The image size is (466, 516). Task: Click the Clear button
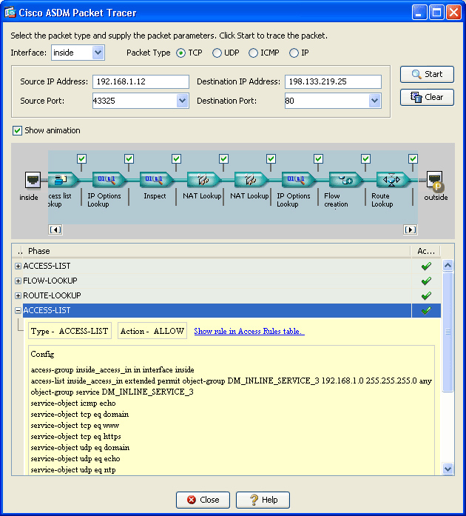point(427,98)
